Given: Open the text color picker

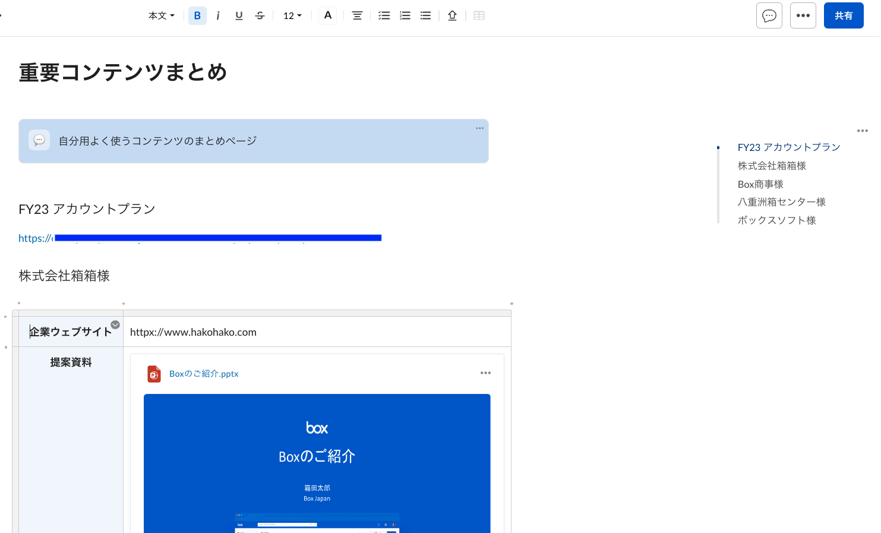Looking at the screenshot, I should tap(327, 15).
